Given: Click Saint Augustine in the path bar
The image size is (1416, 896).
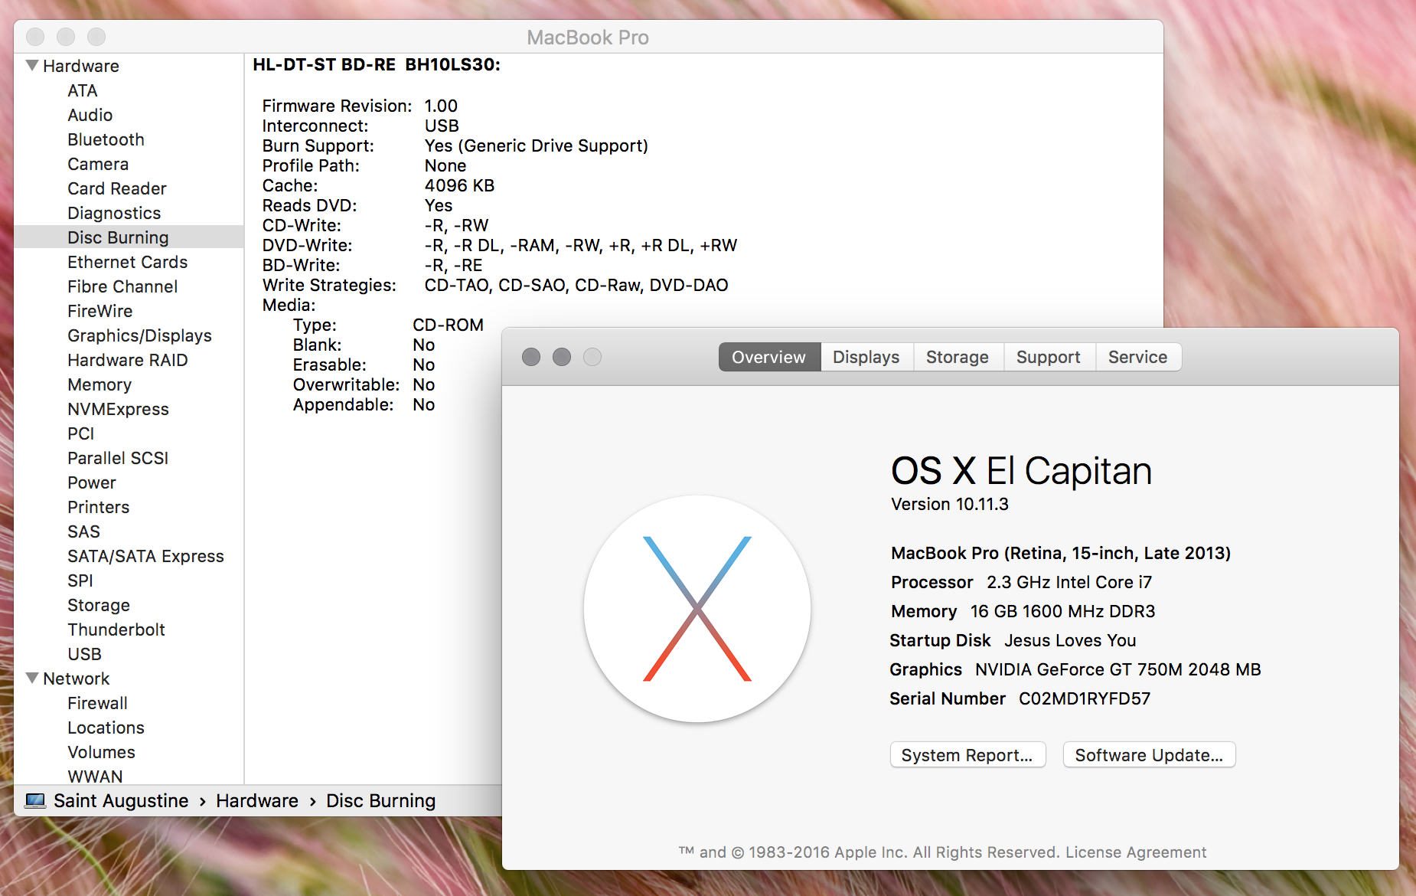Looking at the screenshot, I should pyautogui.click(x=121, y=801).
